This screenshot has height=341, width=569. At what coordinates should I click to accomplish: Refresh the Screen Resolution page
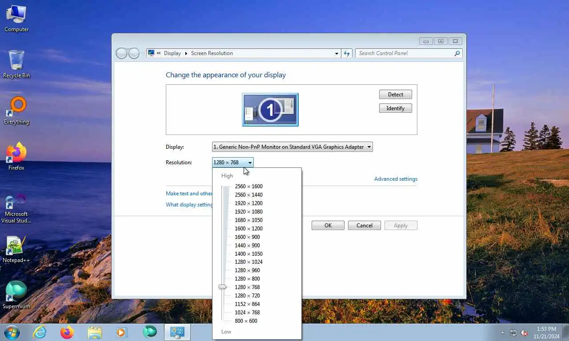pos(347,53)
